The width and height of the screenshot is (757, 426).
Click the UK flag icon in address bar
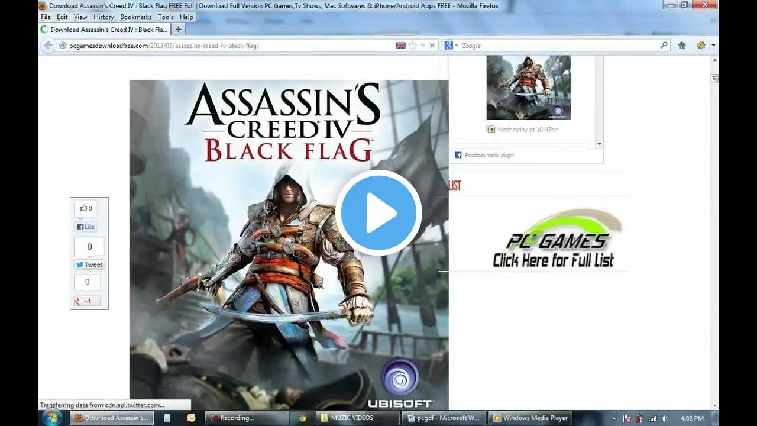click(x=401, y=46)
